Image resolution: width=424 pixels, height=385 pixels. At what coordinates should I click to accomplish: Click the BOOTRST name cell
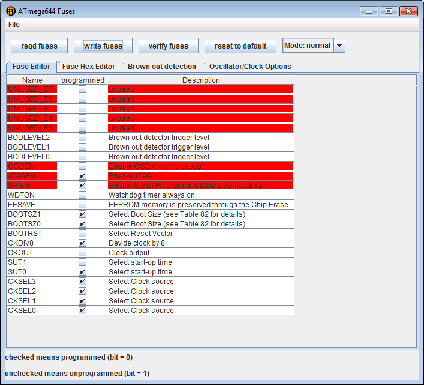coord(32,234)
